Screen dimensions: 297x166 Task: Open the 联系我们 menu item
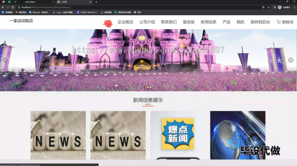click(169, 22)
